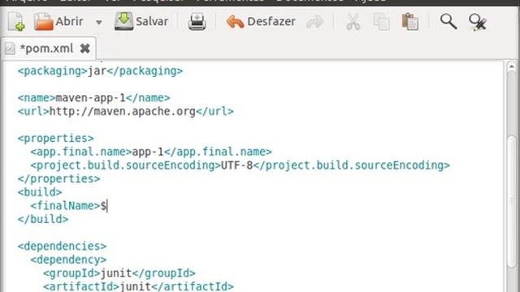The image size is (520, 292).
Task: Expand the Abrir recent files dropdown arrow
Action: click(x=99, y=23)
